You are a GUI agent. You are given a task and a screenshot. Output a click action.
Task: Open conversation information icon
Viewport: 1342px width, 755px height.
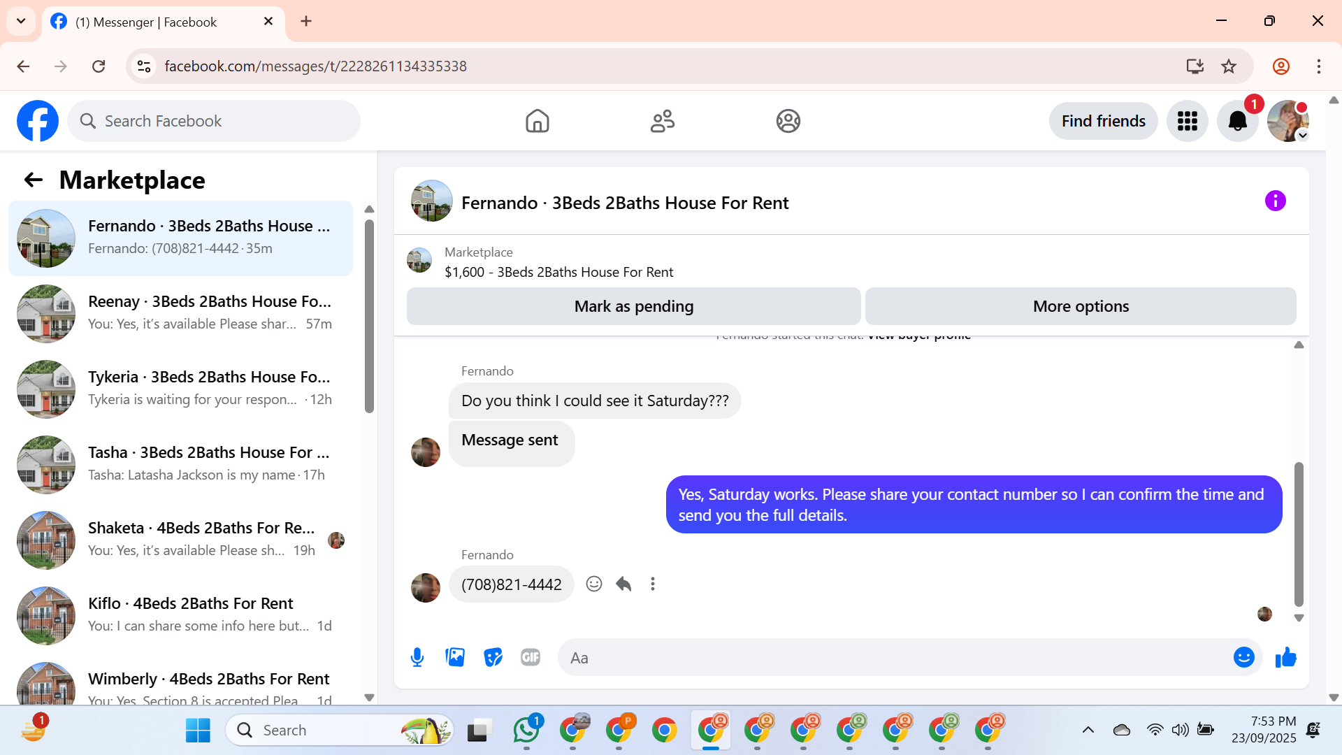(1276, 201)
